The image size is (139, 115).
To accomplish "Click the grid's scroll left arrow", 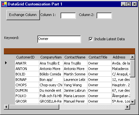I will tap(6, 107).
